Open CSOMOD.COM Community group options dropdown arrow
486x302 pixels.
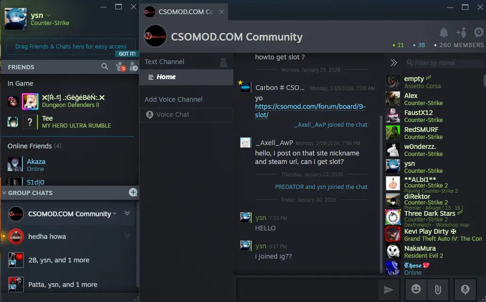pos(115,213)
